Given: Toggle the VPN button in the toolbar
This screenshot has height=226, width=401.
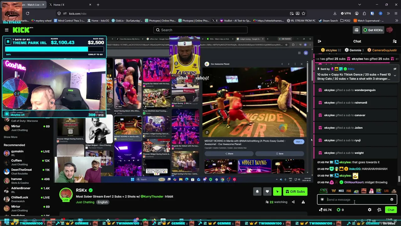Looking at the screenshot, I should pyautogui.click(x=346, y=13).
